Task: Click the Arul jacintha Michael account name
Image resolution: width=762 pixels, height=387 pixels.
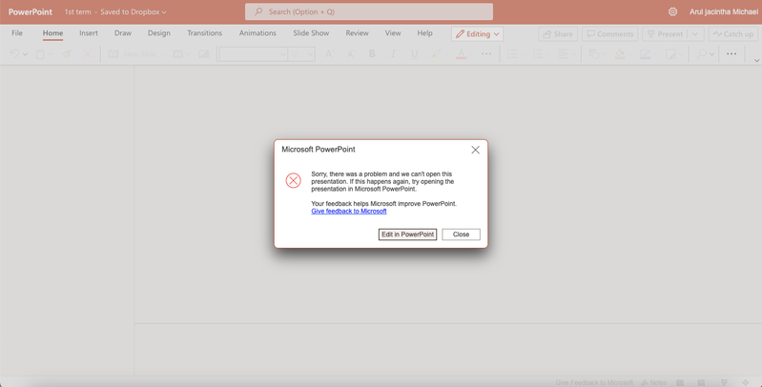Action: pyautogui.click(x=724, y=11)
